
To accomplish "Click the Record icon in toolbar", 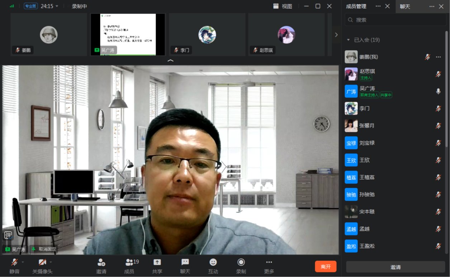I will 241,262.
